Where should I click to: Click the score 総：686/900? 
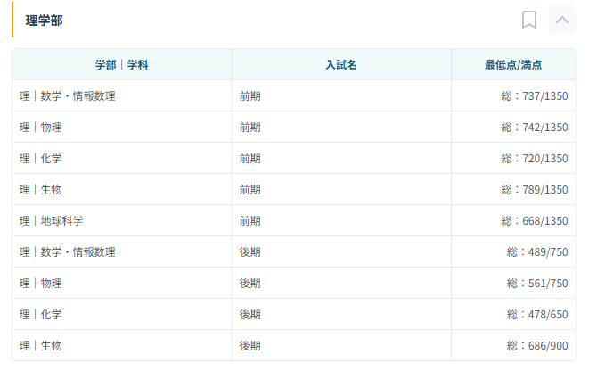click(x=537, y=346)
